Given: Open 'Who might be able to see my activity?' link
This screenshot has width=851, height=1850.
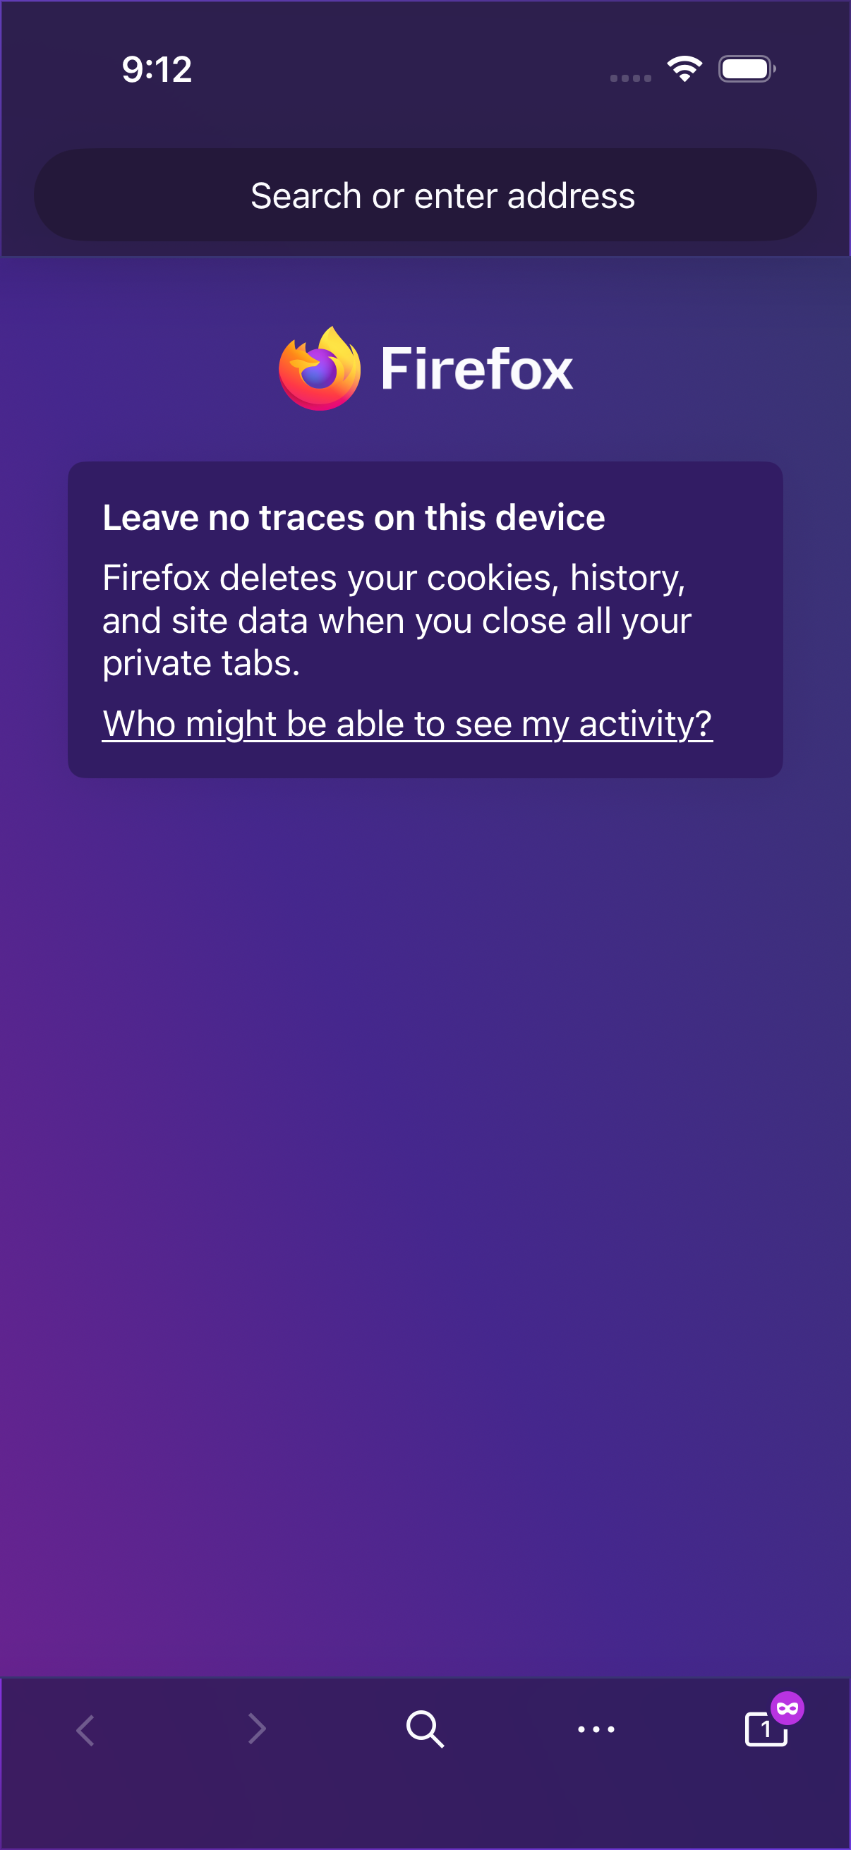Looking at the screenshot, I should (x=407, y=723).
